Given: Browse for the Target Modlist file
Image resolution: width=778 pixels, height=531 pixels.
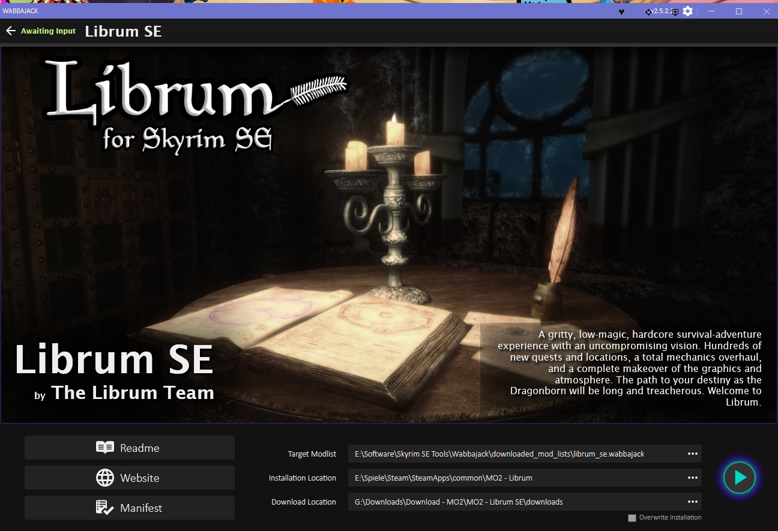Looking at the screenshot, I should point(692,454).
